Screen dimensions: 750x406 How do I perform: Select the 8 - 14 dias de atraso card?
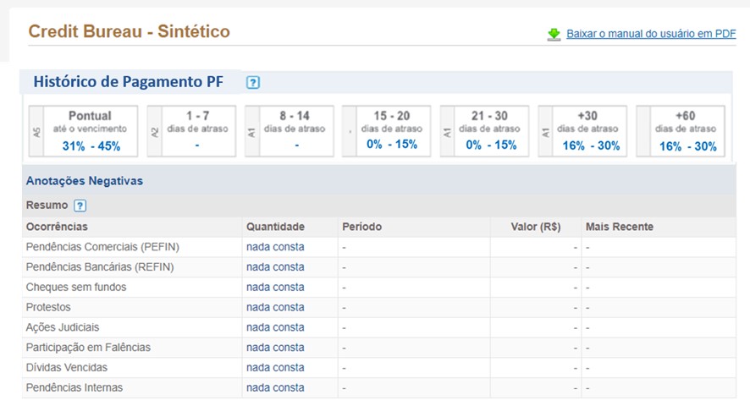289,131
